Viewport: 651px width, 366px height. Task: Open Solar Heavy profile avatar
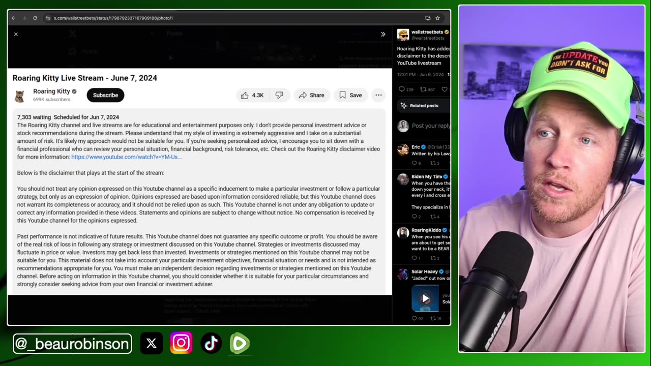pyautogui.click(x=403, y=274)
